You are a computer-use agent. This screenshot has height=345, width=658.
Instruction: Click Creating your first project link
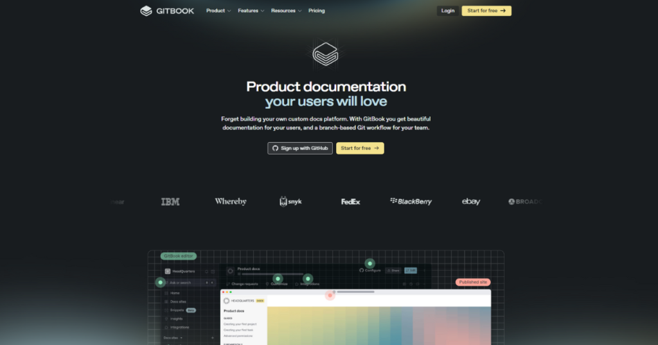click(240, 324)
